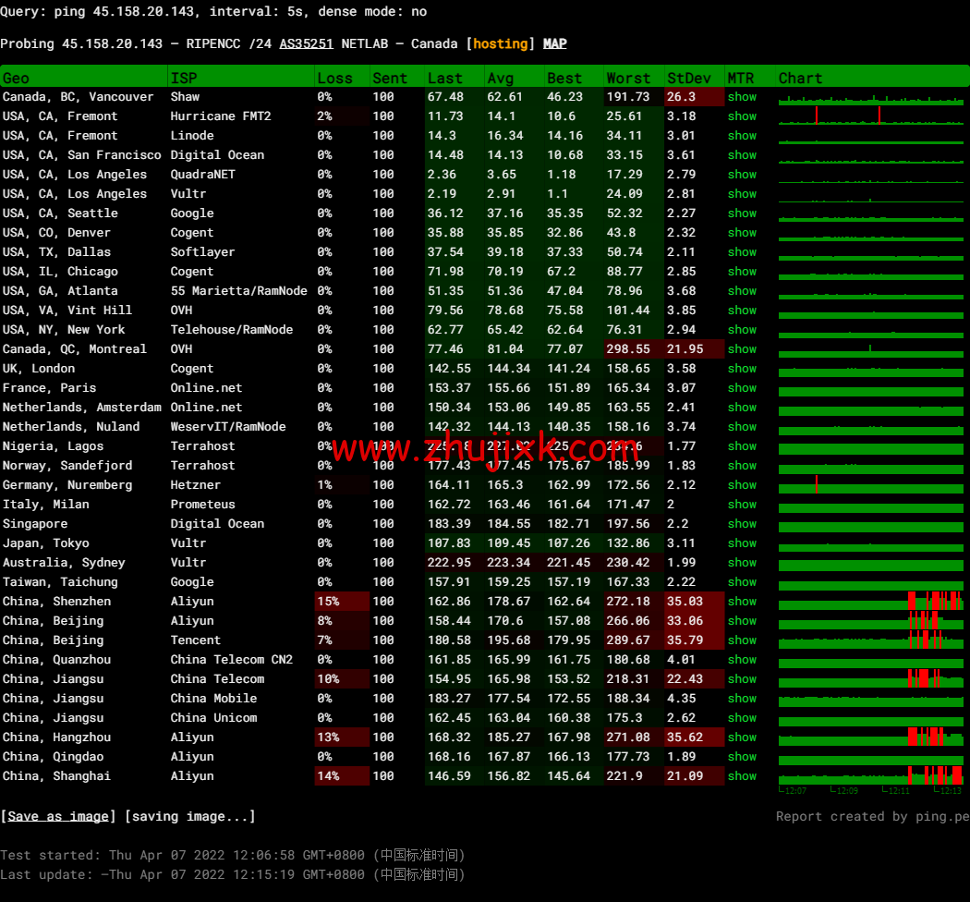Image resolution: width=970 pixels, height=902 pixels.
Task: Save report via Save as image
Action: pyautogui.click(x=58, y=816)
